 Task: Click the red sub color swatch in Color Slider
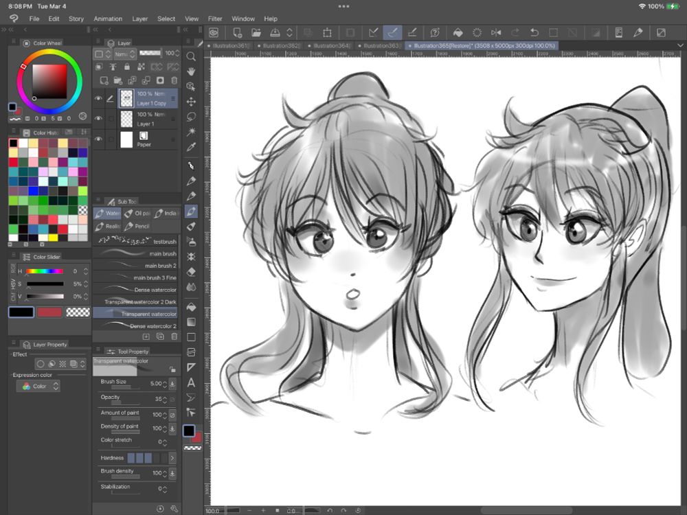click(x=49, y=312)
